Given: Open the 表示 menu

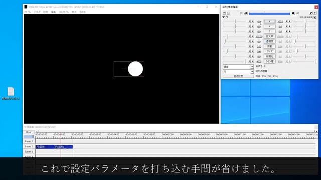Looking at the screenshot, I should (x=74, y=12).
